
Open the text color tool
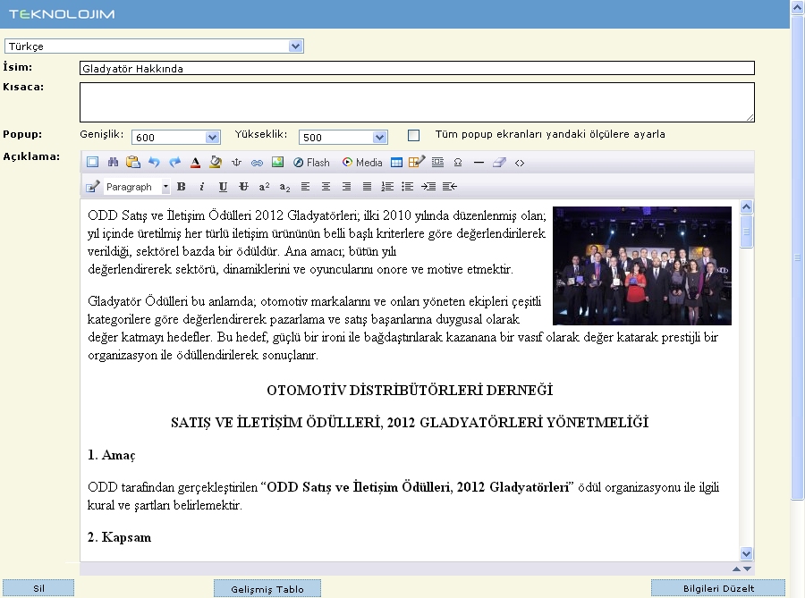pyautogui.click(x=195, y=163)
